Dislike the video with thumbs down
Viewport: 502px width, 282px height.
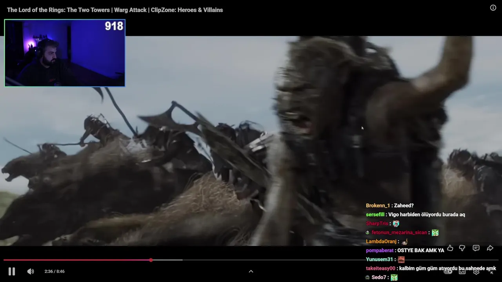click(462, 248)
